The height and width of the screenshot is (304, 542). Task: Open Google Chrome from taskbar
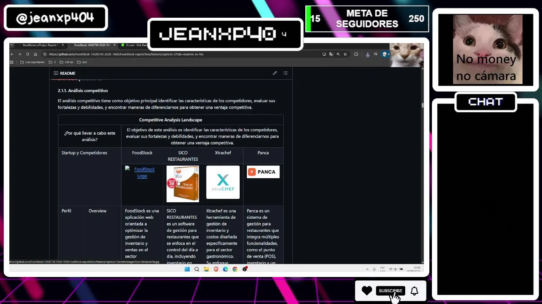(235, 269)
